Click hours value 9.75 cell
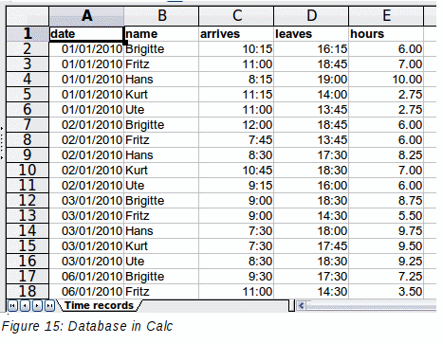The height and width of the screenshot is (344, 443). (x=386, y=231)
